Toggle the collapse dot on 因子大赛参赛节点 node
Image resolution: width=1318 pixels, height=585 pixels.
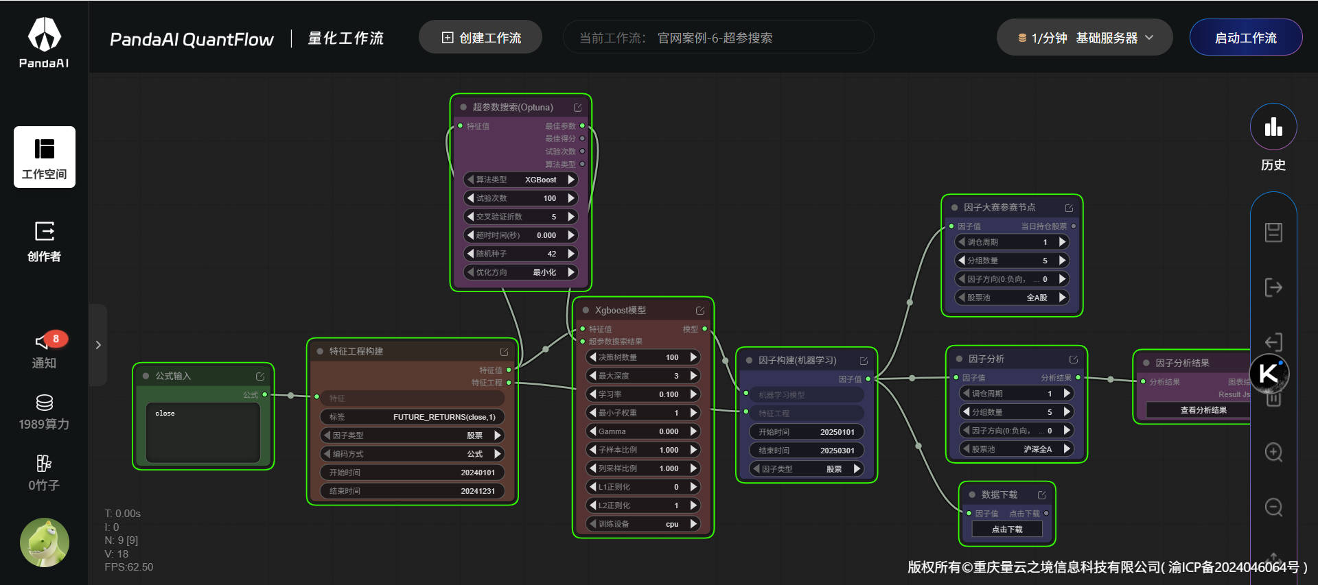coord(954,207)
